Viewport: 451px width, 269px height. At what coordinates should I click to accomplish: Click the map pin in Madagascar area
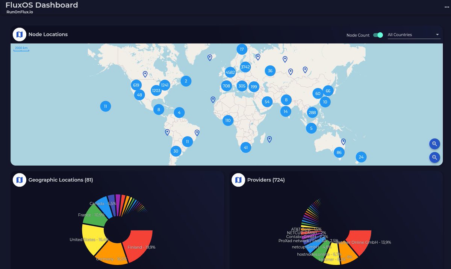coord(269,139)
